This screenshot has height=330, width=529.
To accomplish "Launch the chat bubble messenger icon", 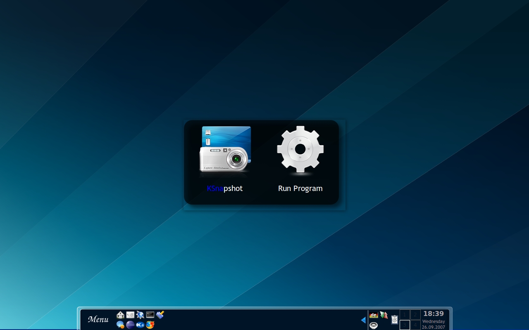I will click(120, 325).
